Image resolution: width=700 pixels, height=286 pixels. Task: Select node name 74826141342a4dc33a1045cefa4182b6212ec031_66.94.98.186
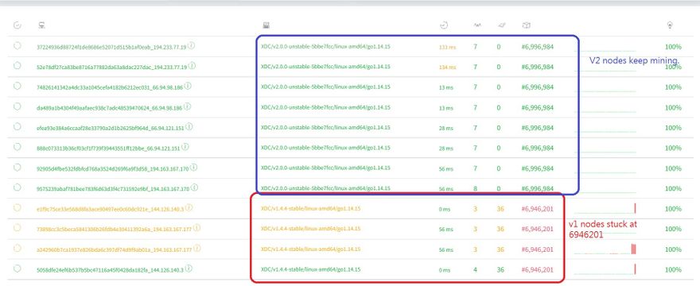(110, 87)
